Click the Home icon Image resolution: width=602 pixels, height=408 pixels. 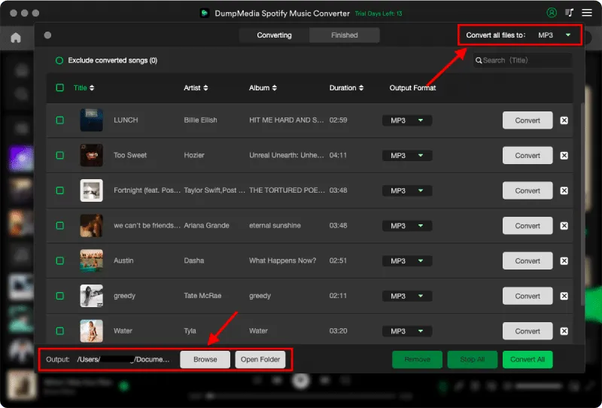15,38
